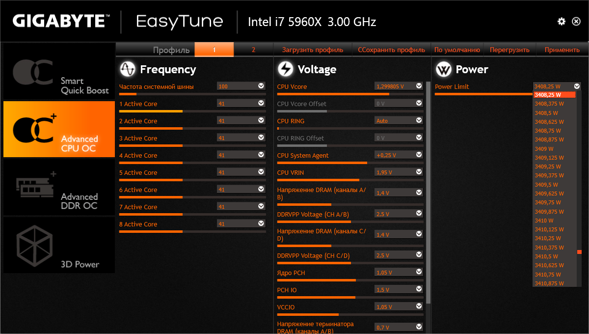
Task: Open Advanced DDR OC section
Action: pyautogui.click(x=59, y=187)
